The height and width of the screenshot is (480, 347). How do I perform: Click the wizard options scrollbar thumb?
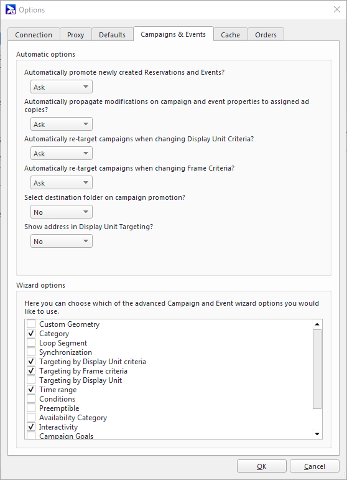tap(317, 369)
